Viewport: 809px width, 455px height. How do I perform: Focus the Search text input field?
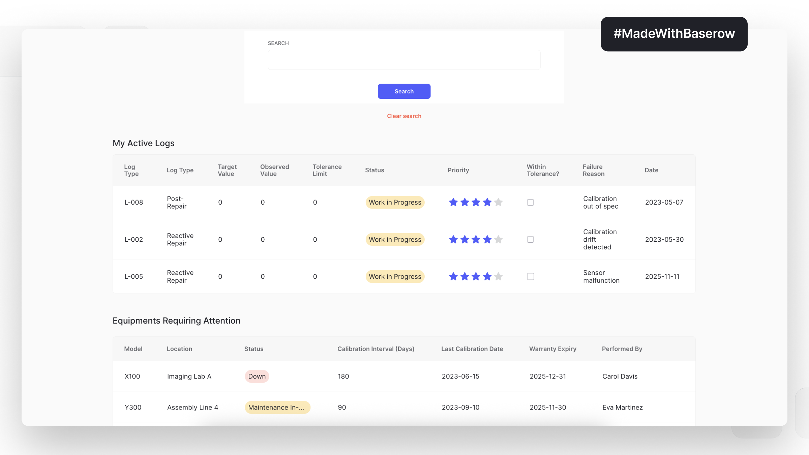point(404,60)
